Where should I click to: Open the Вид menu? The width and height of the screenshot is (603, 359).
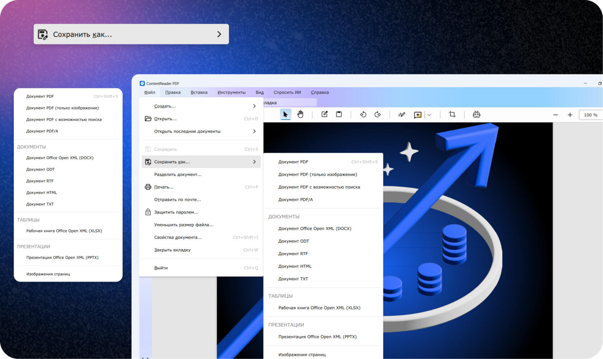click(260, 92)
